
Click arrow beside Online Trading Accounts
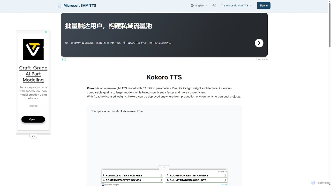225,180
